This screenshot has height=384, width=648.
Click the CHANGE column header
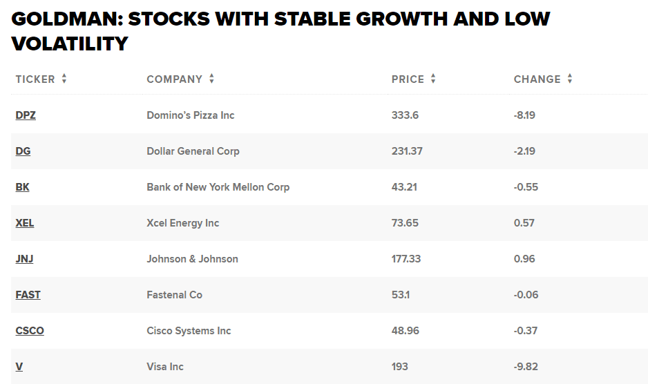coord(537,79)
